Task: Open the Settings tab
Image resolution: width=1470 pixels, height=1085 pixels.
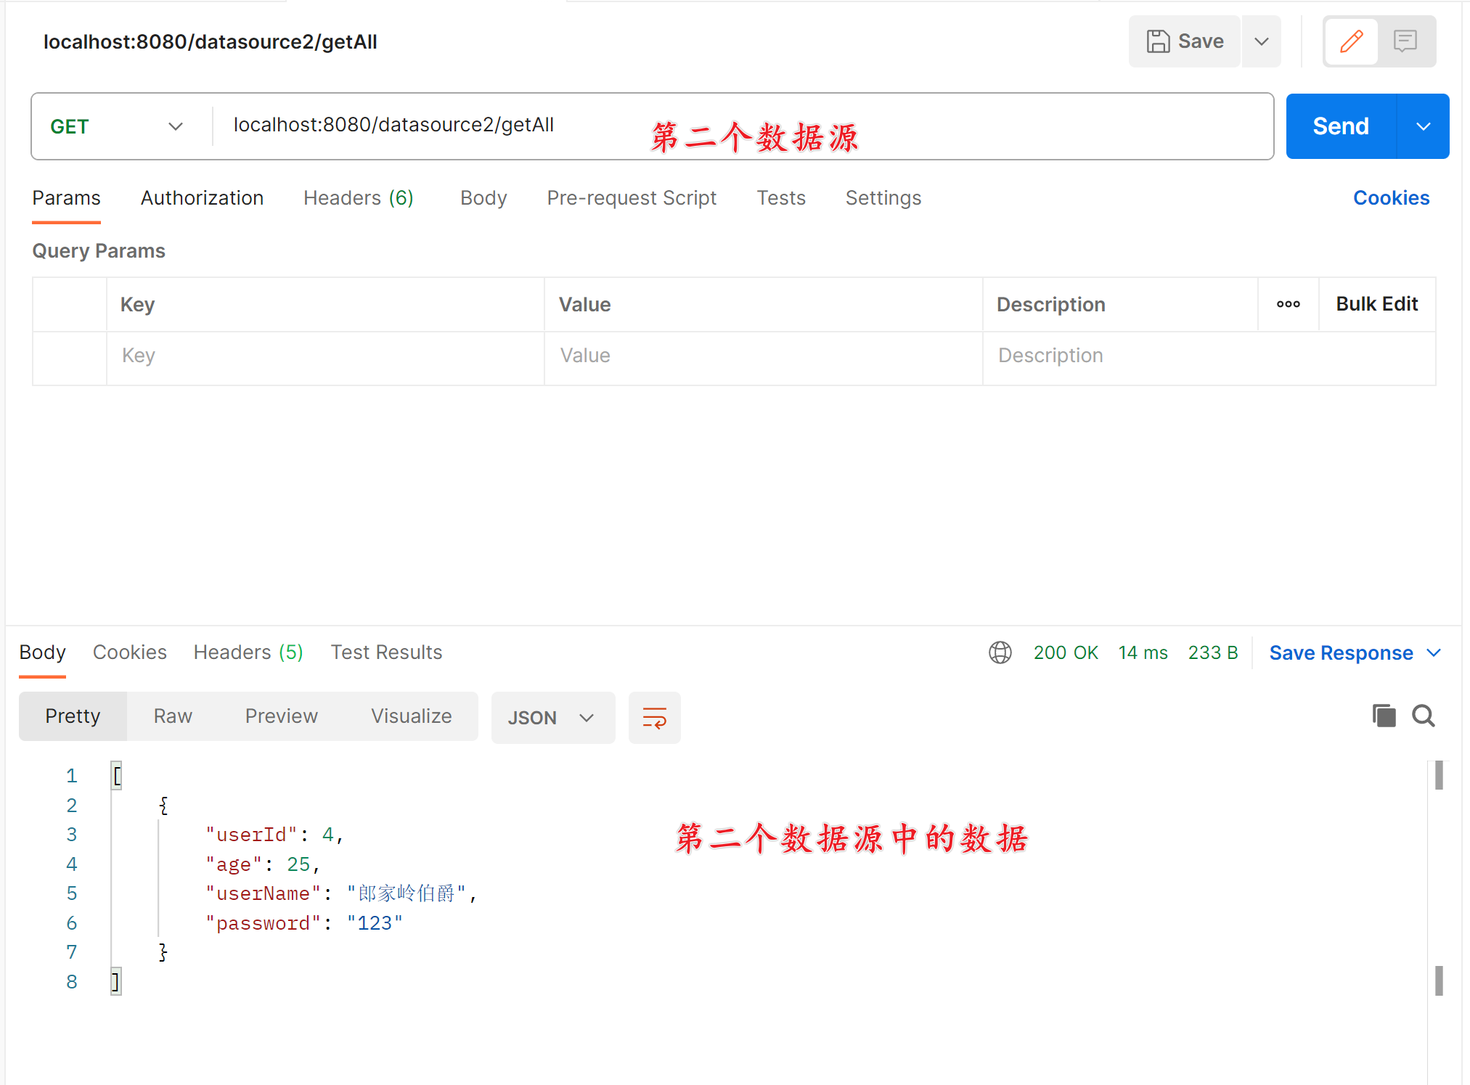Action: 883,198
